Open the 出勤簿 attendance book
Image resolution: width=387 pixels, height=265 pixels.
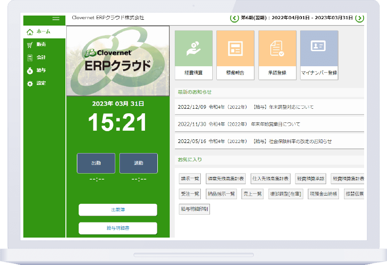tap(118, 210)
